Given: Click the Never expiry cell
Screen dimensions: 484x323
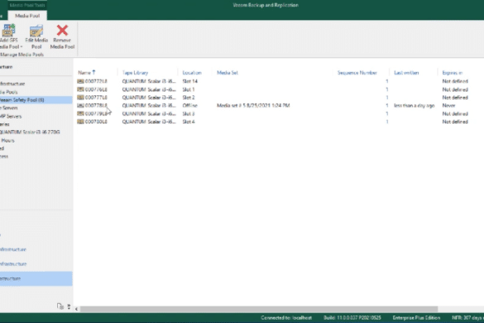Looking at the screenshot, I should point(448,105).
